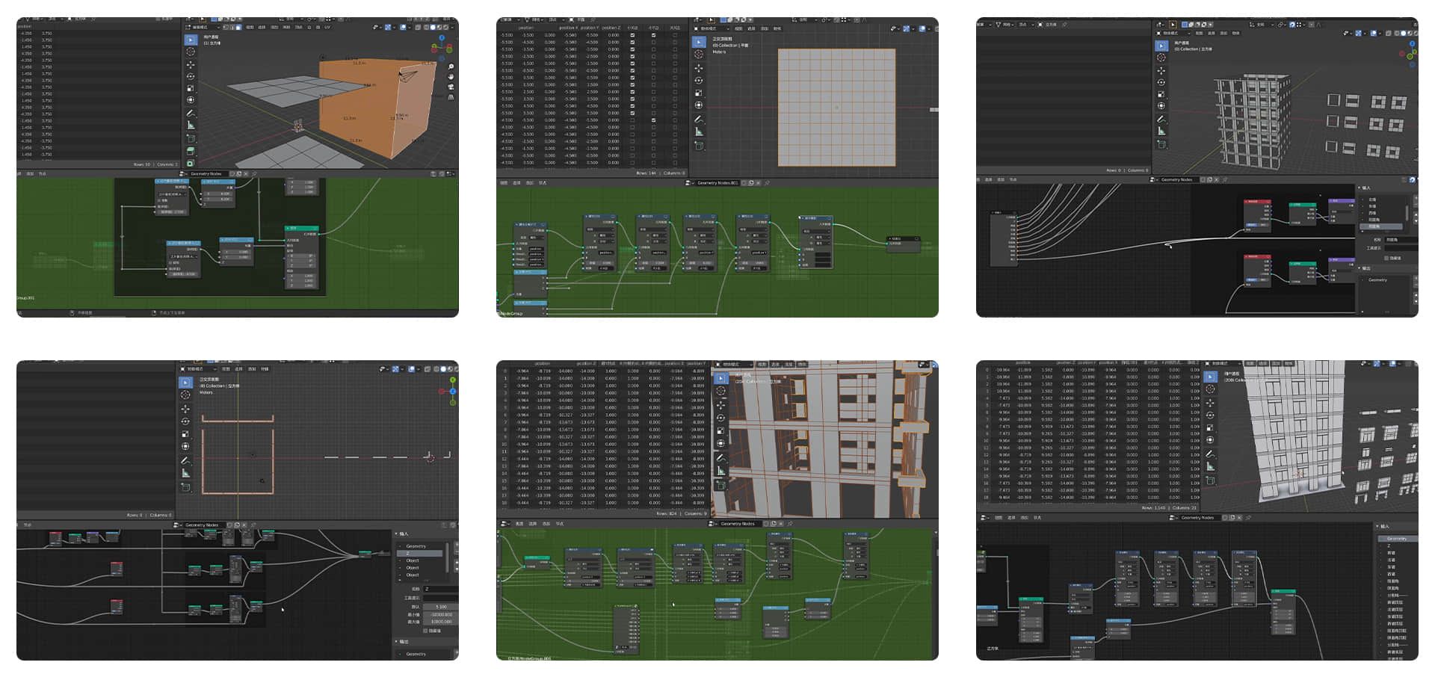Toggle hide value checkbox in square outline screenshot panel
This screenshot has height=680, width=1435.
[425, 631]
